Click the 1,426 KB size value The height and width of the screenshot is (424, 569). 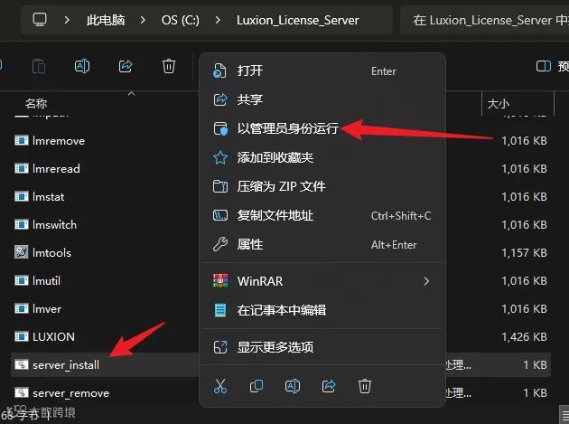tap(524, 337)
